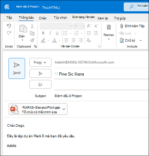Click the Cut scissors icon
The height and width of the screenshot is (156, 149).
[x=32, y=26]
